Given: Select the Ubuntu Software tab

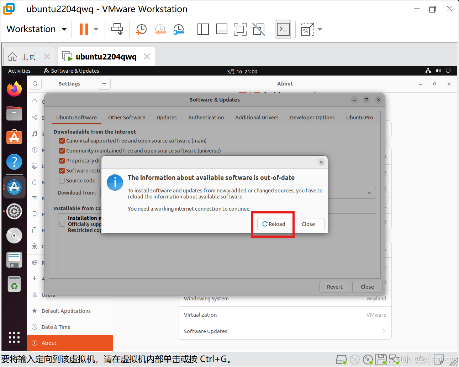Looking at the screenshot, I should pos(76,118).
